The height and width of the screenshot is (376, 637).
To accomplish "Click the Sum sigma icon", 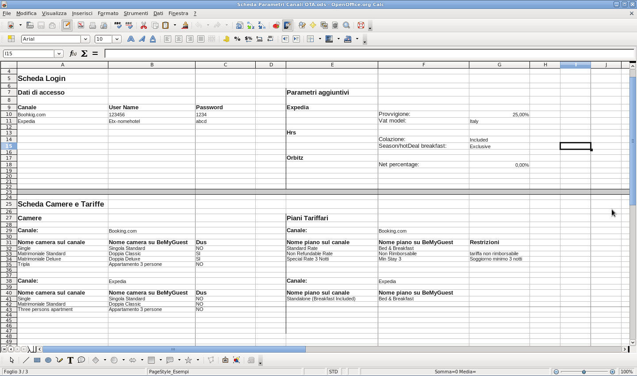I will (x=84, y=54).
